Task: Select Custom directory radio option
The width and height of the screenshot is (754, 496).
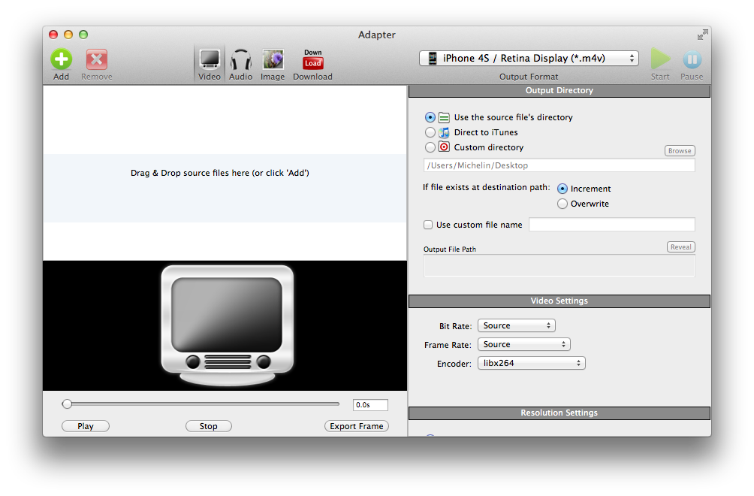Action: 430,147
